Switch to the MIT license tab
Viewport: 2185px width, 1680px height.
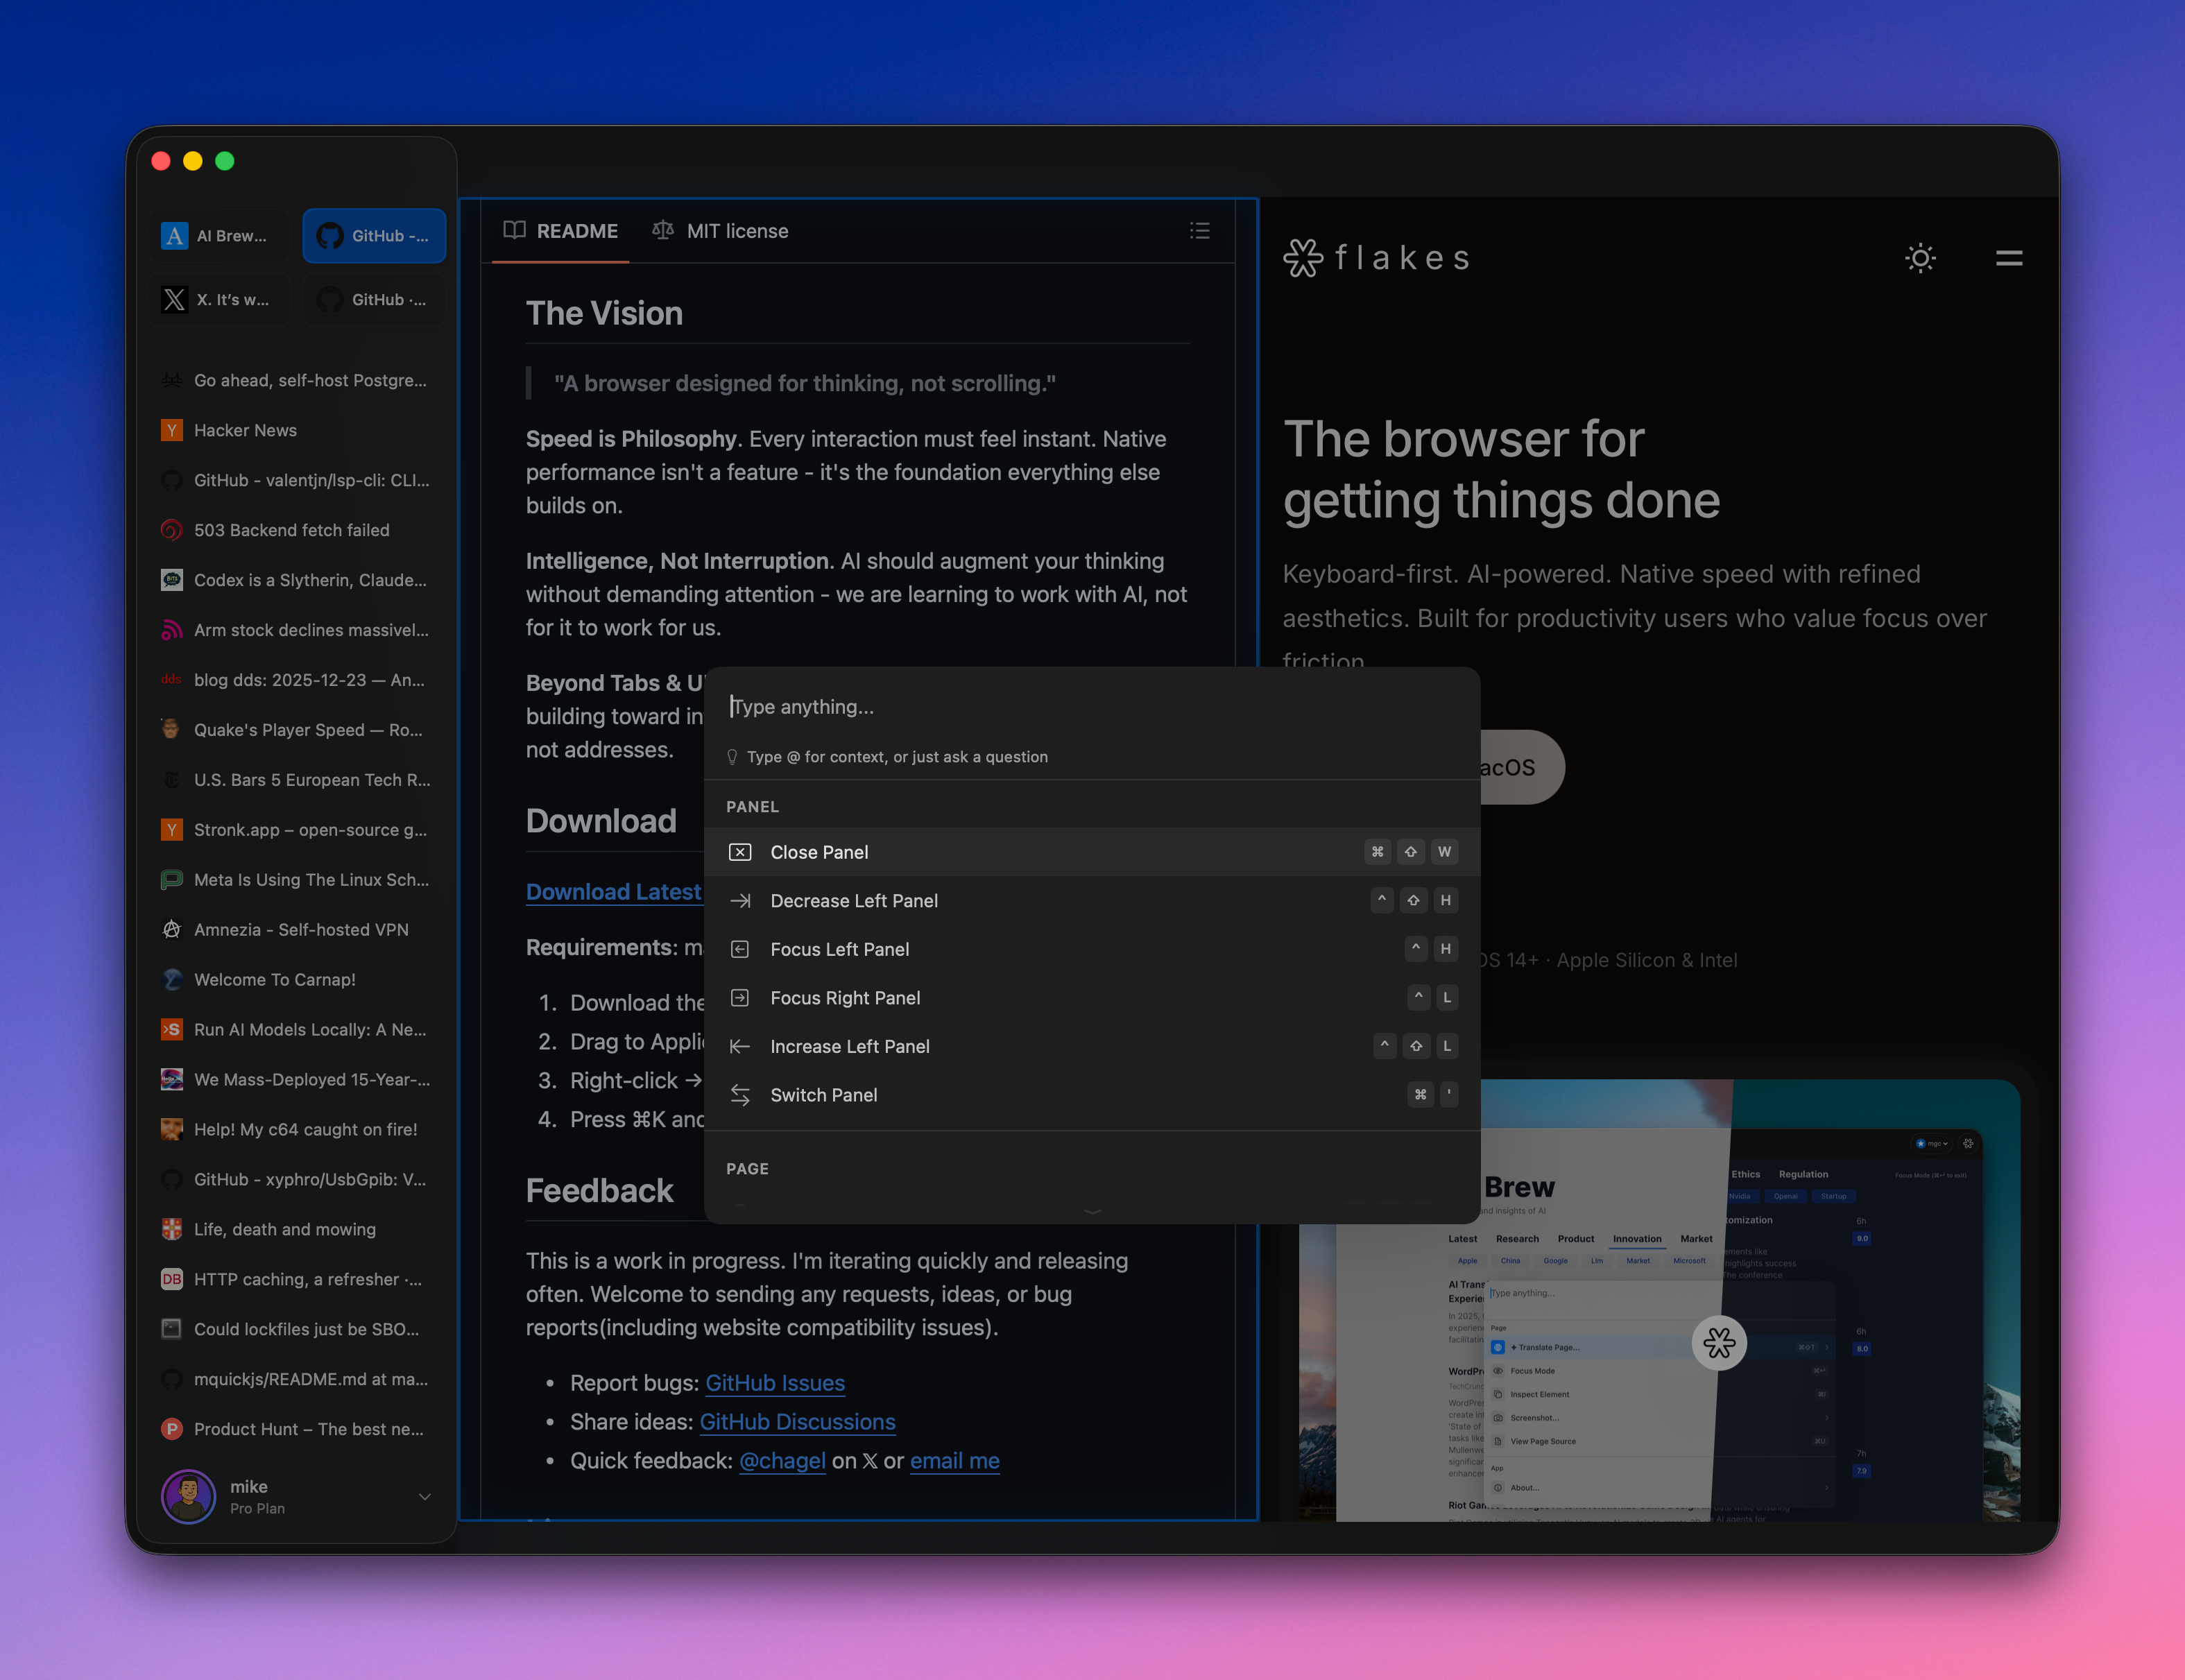737,231
